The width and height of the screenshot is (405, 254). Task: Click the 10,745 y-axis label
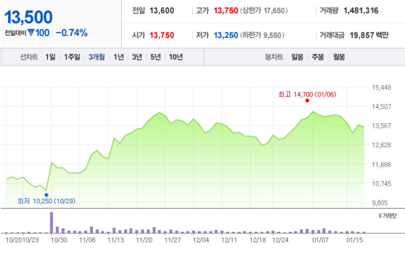pos(381,184)
